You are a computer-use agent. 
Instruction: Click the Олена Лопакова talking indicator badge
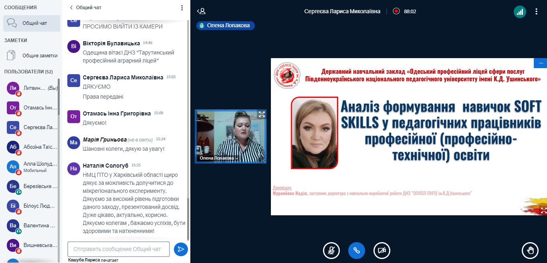click(x=226, y=26)
